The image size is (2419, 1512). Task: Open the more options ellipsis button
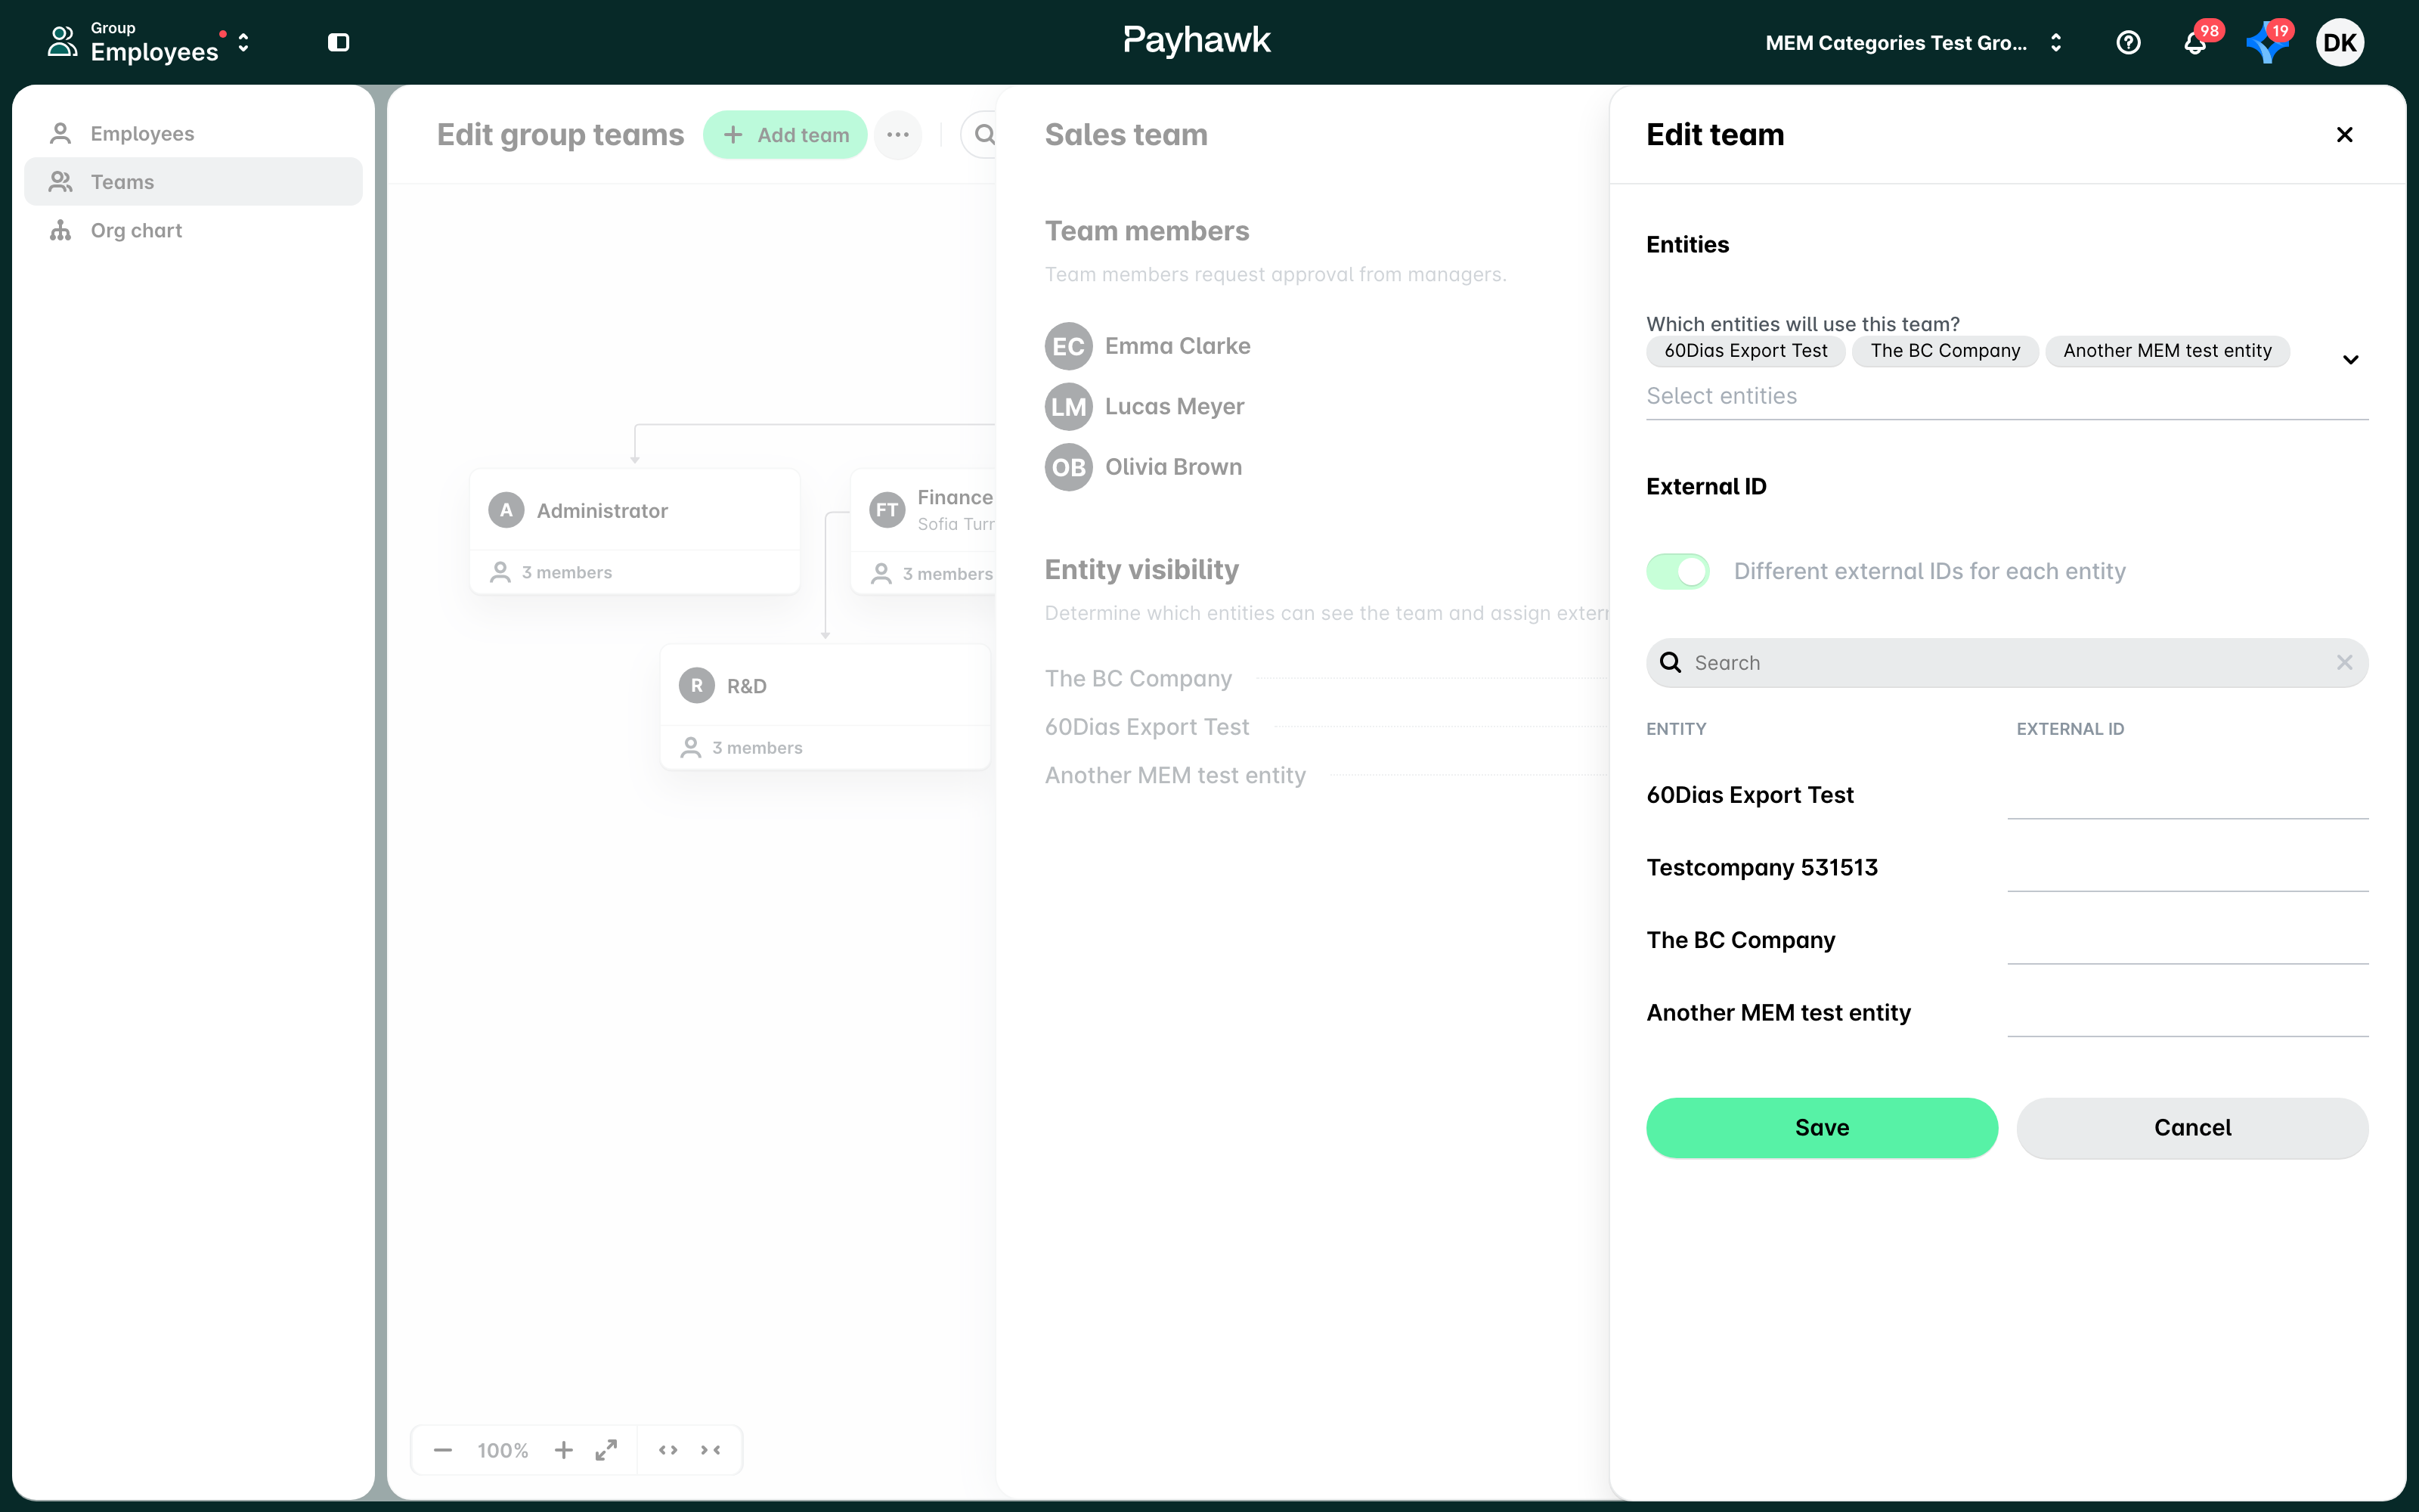tap(897, 135)
